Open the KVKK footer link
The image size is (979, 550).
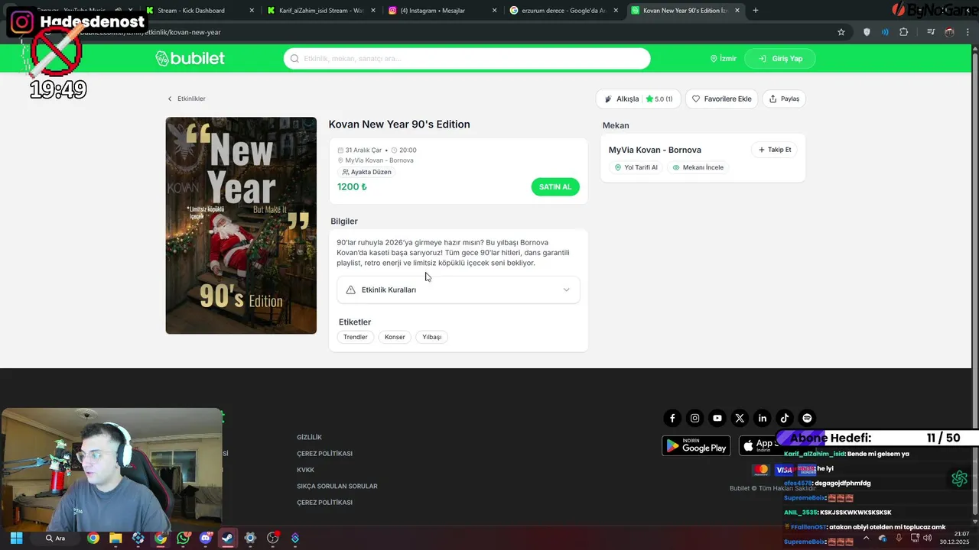305,470
